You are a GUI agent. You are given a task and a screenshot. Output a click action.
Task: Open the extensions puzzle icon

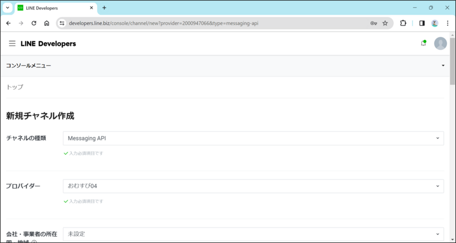click(x=403, y=23)
